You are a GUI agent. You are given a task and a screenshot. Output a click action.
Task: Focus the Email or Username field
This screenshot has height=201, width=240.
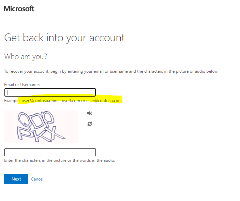pos(50,92)
